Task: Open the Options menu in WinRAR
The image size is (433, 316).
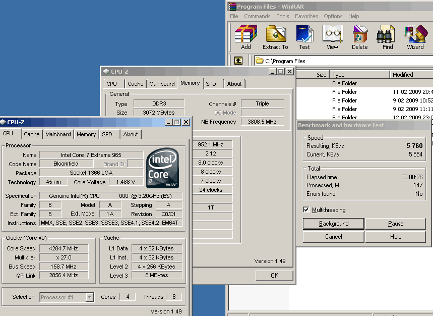Action: 333,16
